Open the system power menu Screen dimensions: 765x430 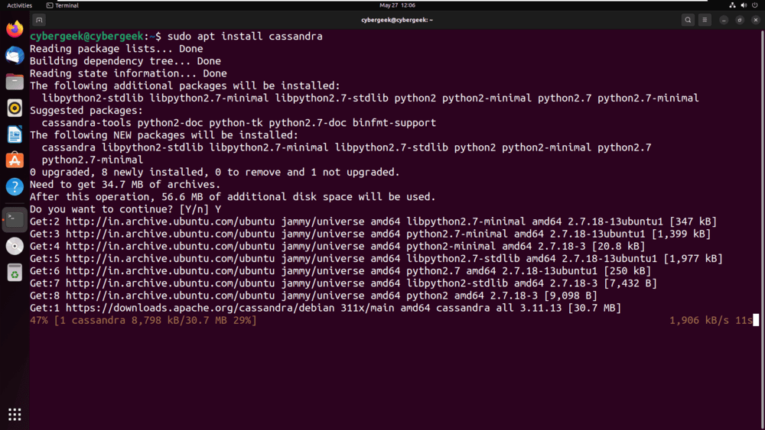(754, 5)
